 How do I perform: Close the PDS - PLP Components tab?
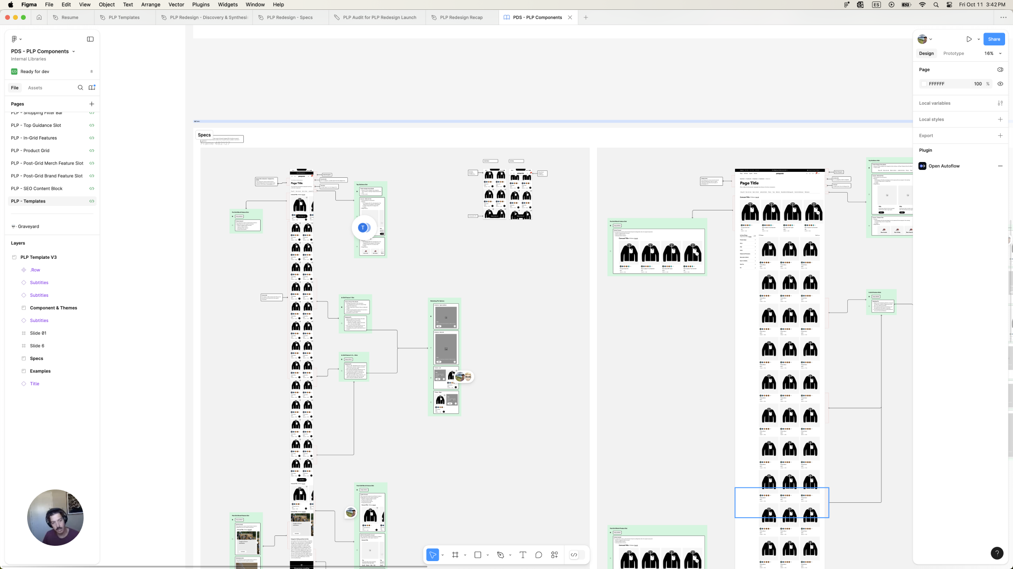(570, 17)
